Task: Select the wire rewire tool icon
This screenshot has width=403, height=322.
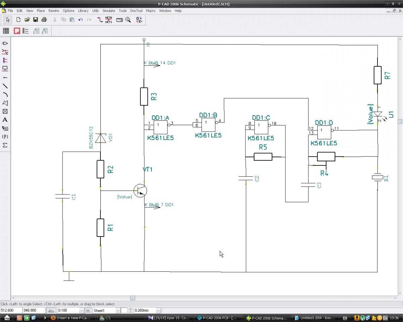Action: click(x=100, y=20)
